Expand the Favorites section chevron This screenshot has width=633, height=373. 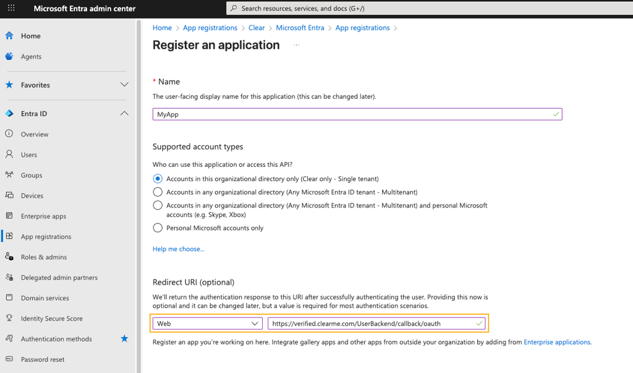(x=124, y=85)
